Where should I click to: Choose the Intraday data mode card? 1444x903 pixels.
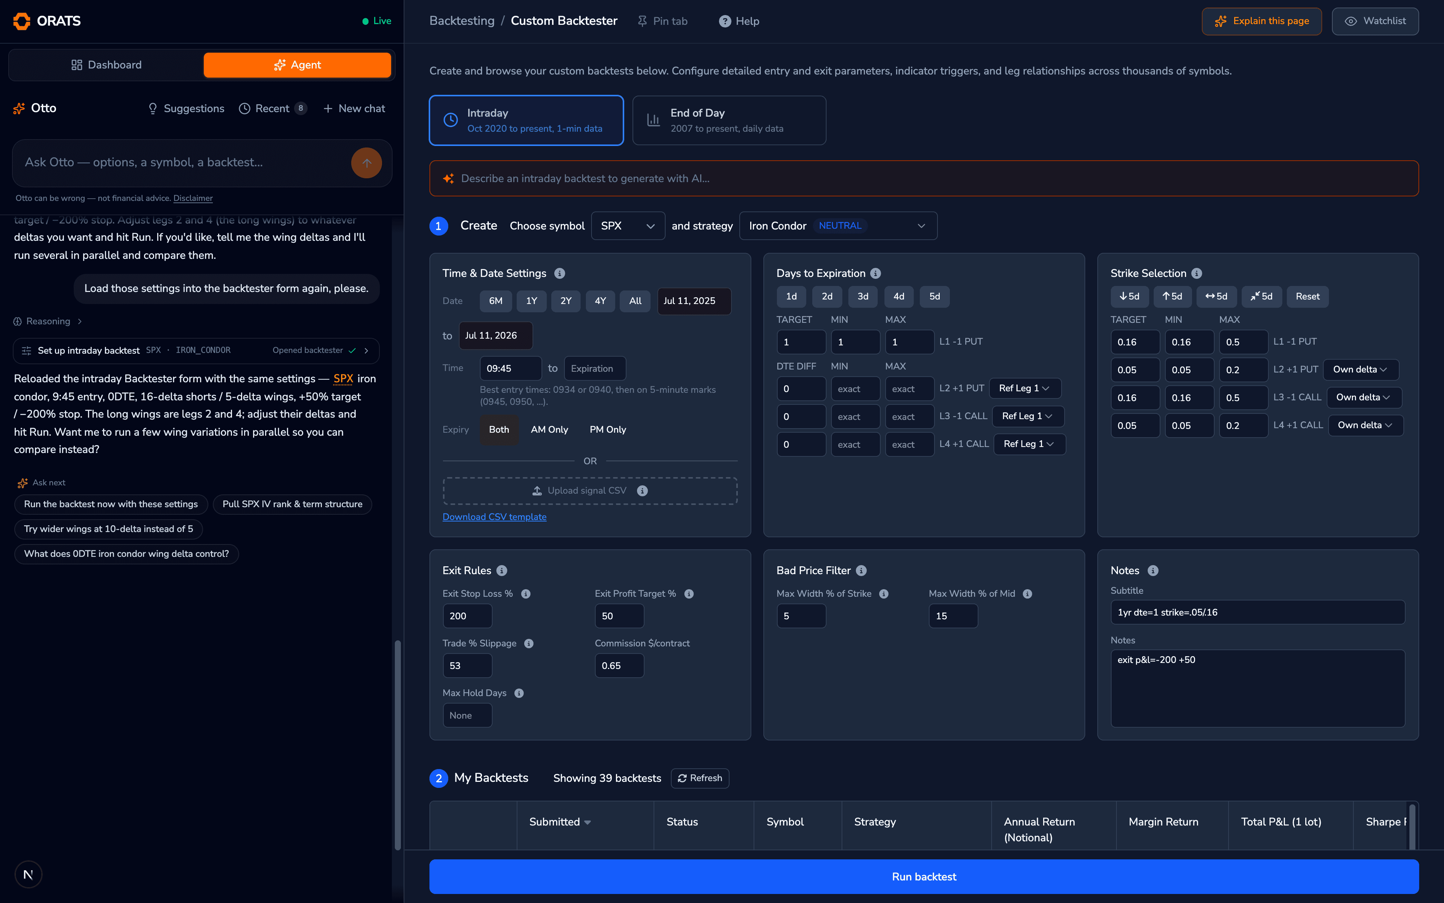pyautogui.click(x=526, y=120)
